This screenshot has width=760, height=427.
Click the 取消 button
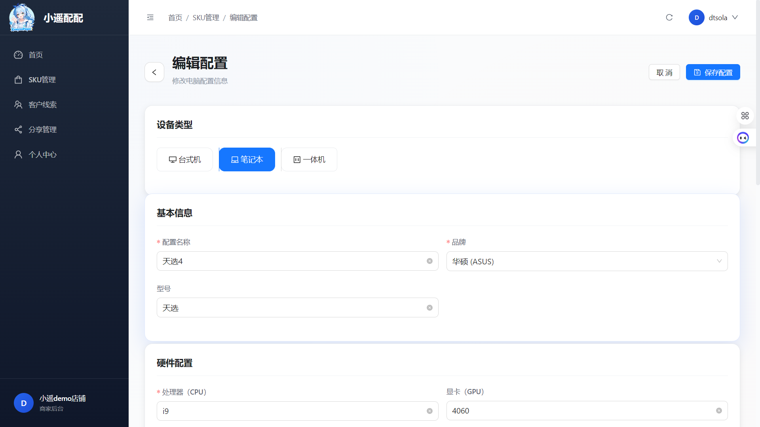(x=664, y=72)
